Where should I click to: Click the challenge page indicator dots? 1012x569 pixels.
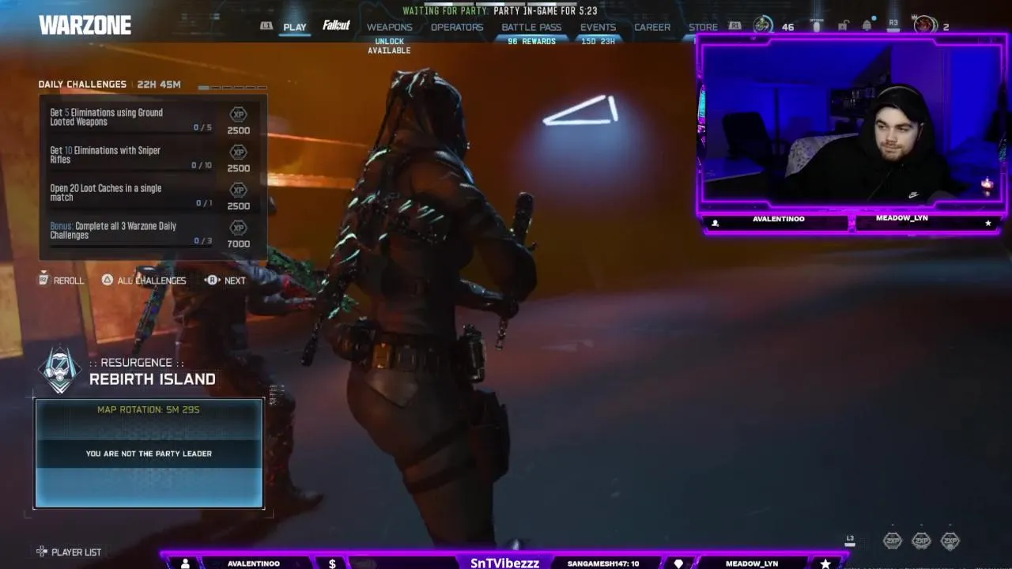[232, 87]
